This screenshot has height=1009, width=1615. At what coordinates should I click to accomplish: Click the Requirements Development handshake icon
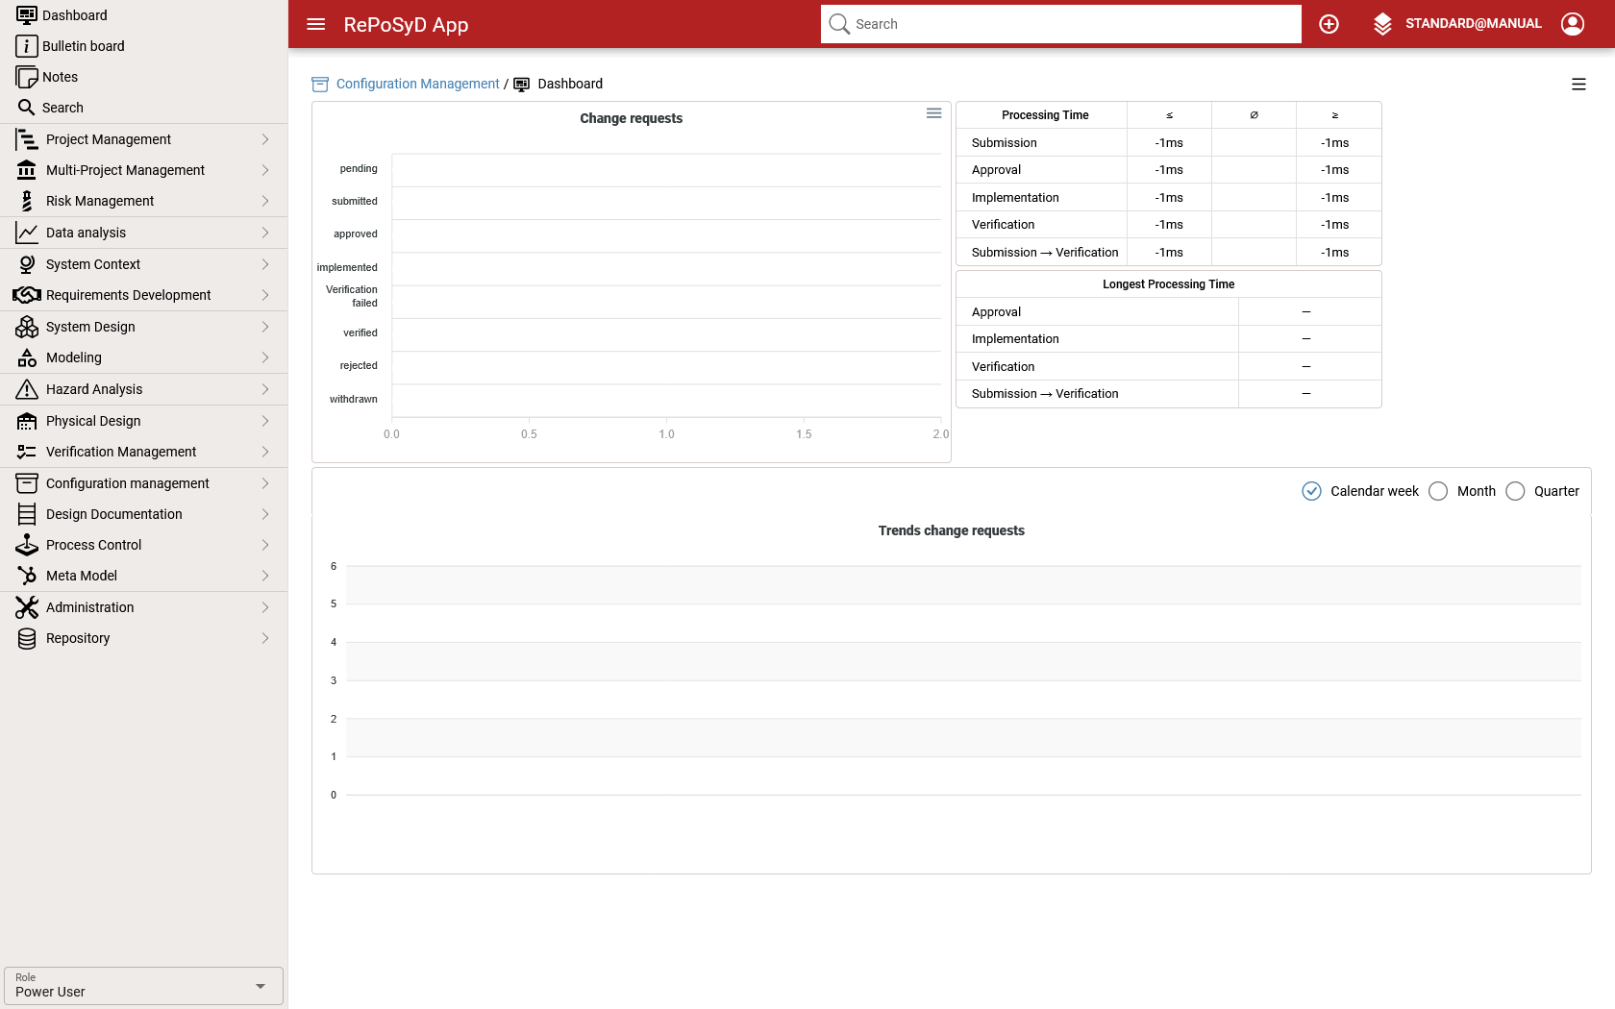[x=27, y=295]
